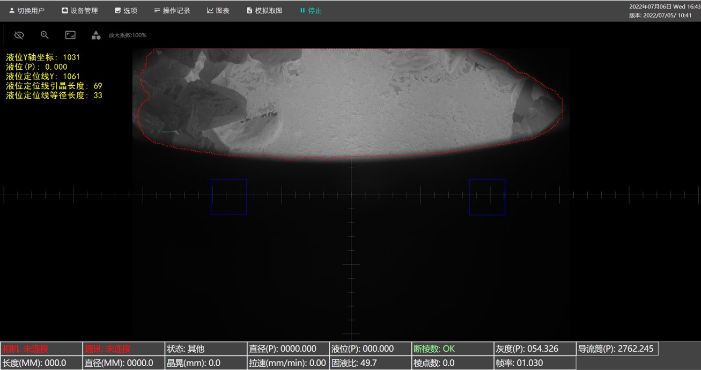This screenshot has height=370, width=701.
Task: Click the 拉速(mm/min) status field
Action: [x=287, y=363]
